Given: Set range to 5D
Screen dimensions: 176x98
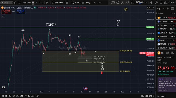Looking at the screenshot, I should (x=6, y=96).
